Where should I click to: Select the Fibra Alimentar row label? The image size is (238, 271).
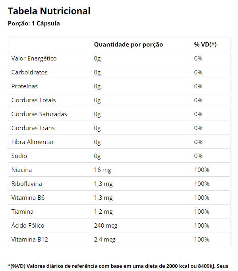coord(33,142)
